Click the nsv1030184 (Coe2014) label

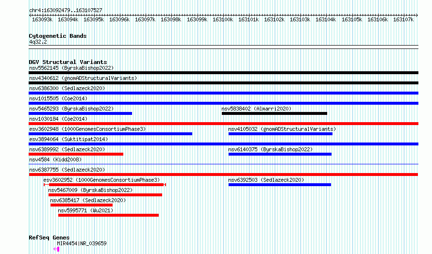click(58, 119)
